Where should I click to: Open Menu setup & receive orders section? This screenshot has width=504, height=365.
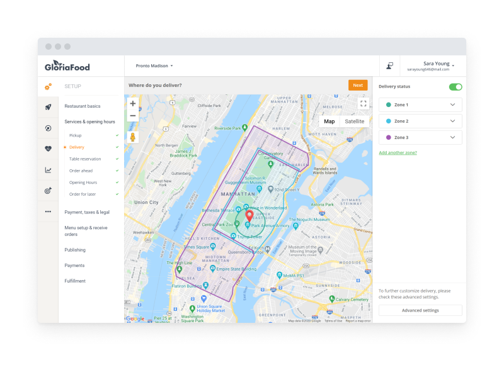tap(86, 231)
